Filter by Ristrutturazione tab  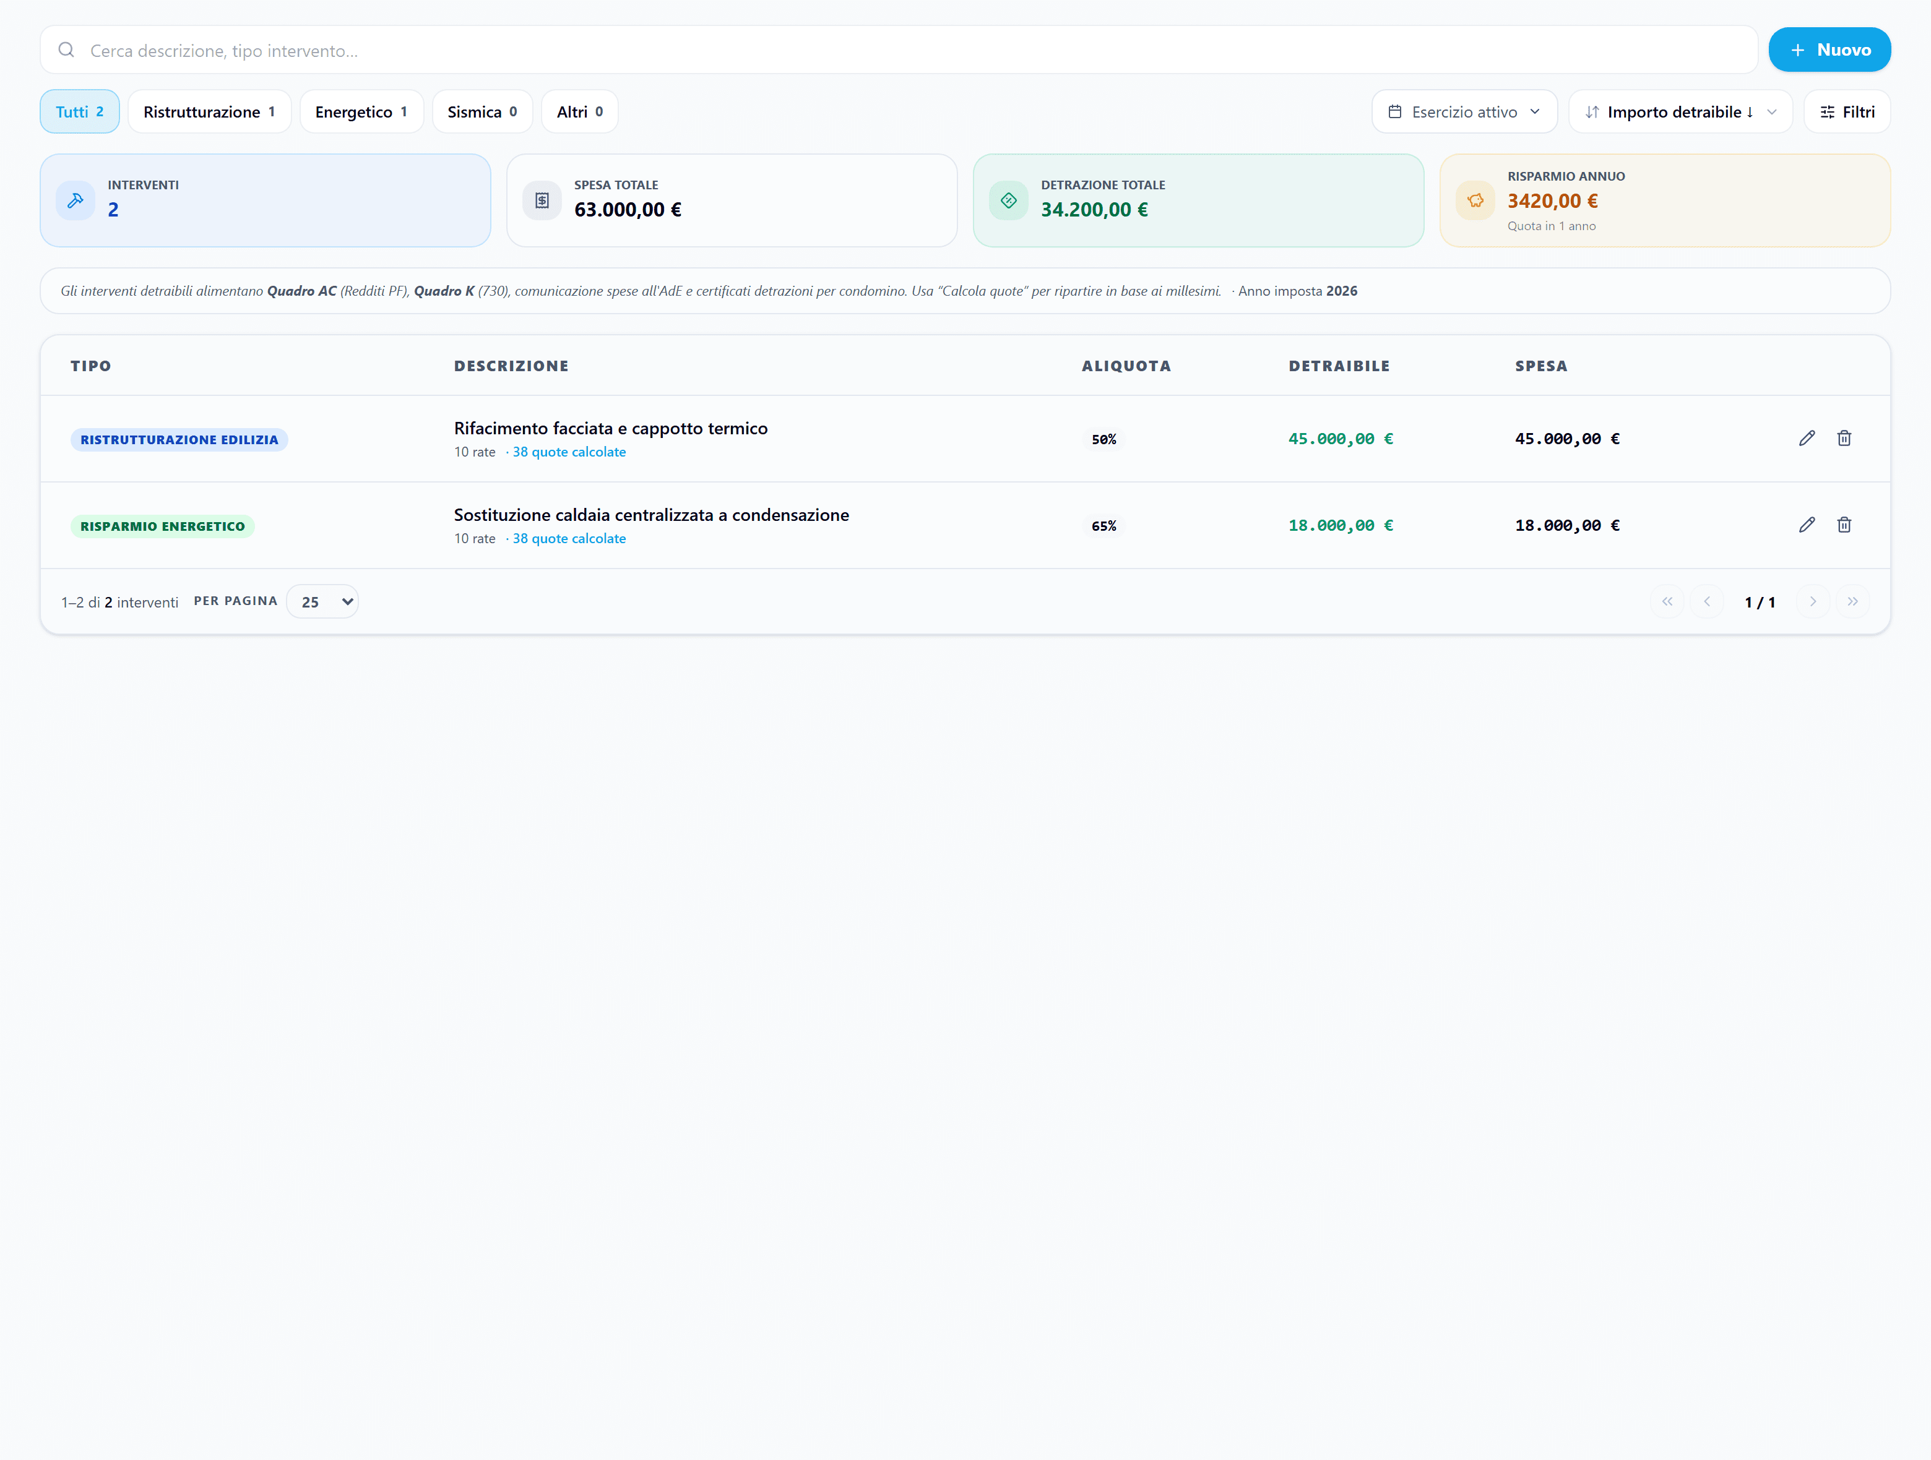[x=210, y=112]
